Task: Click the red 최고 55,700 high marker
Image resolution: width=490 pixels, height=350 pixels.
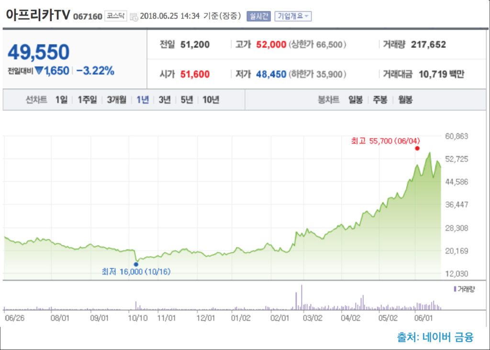Action: 417,148
